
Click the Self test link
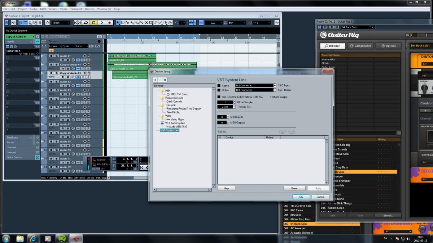(x=222, y=132)
